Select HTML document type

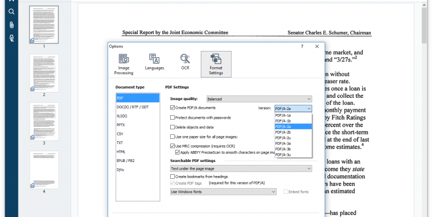click(x=138, y=152)
